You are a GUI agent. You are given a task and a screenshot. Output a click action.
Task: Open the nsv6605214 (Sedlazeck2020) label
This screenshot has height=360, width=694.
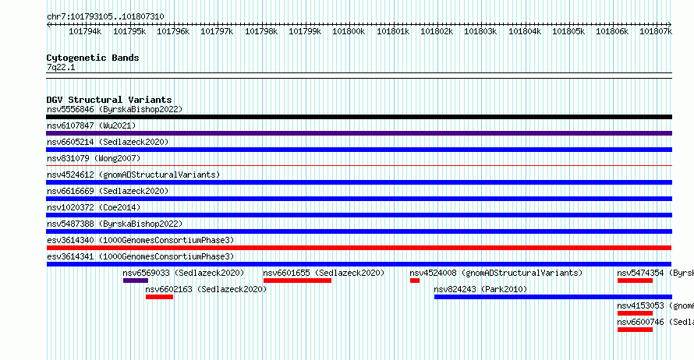pyautogui.click(x=108, y=142)
